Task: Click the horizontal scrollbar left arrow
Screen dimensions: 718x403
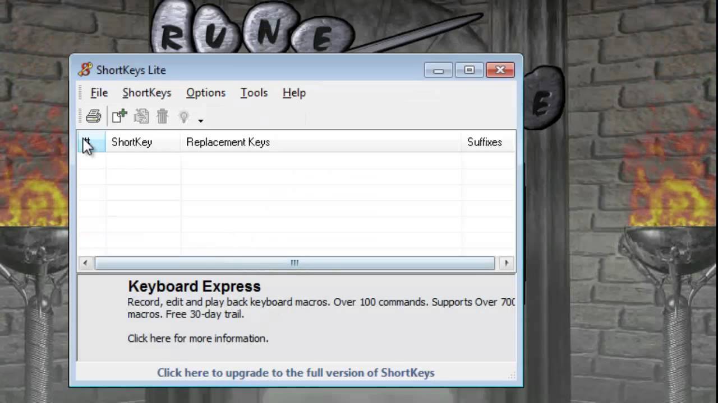Action: pyautogui.click(x=85, y=263)
